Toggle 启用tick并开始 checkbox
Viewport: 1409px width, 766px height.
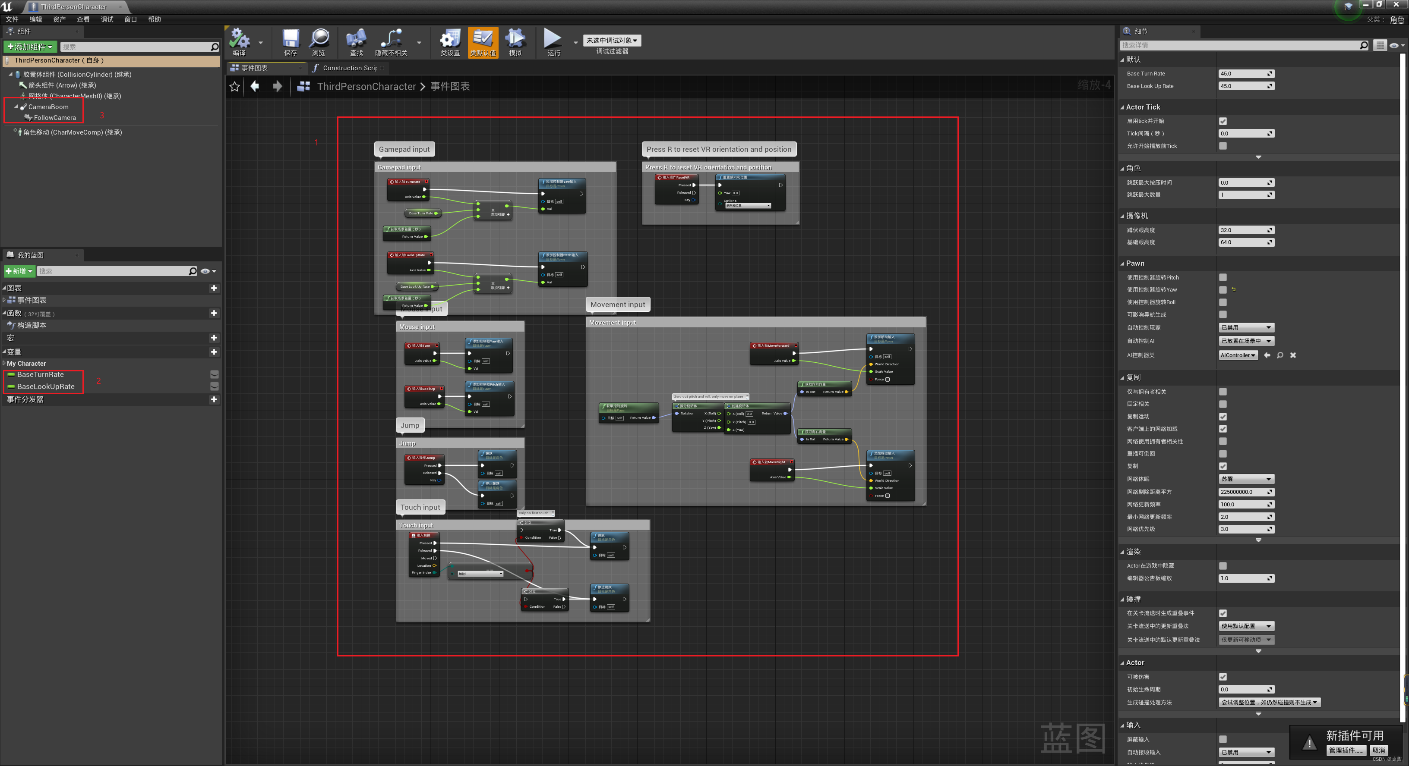click(x=1223, y=121)
